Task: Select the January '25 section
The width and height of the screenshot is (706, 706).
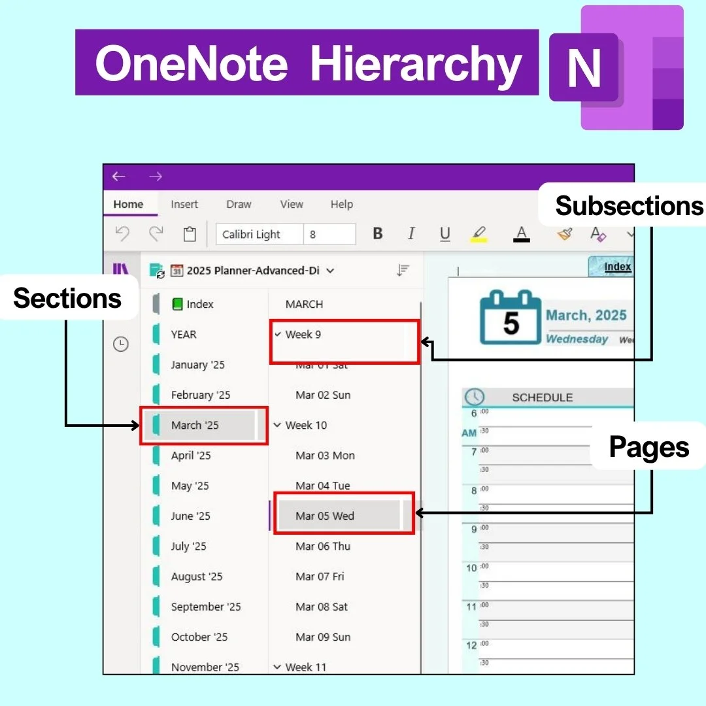Action: point(205,365)
